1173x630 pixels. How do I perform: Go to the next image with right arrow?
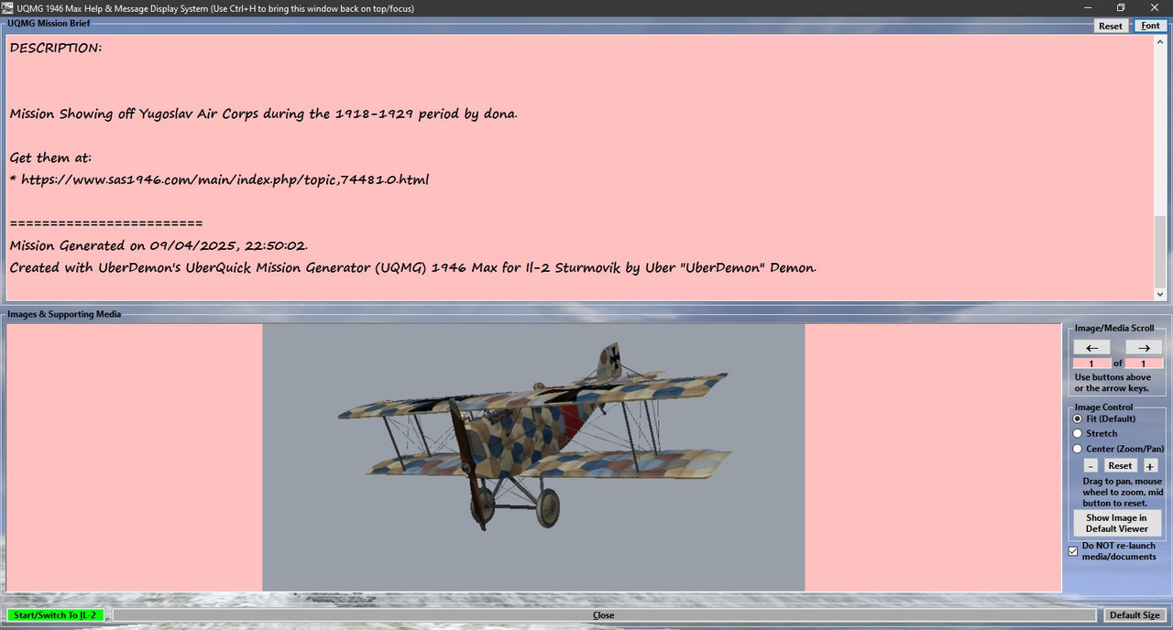point(1144,348)
